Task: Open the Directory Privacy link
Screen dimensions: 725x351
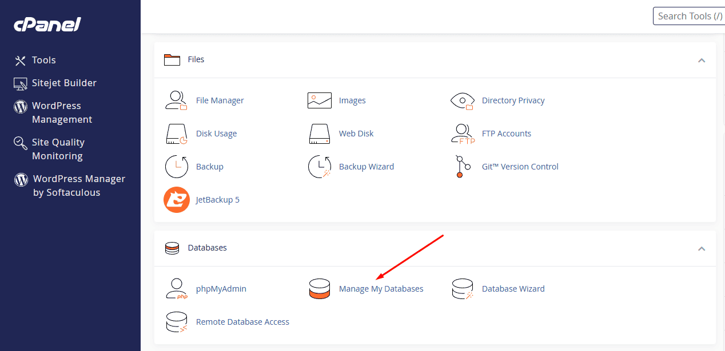Action: click(513, 100)
